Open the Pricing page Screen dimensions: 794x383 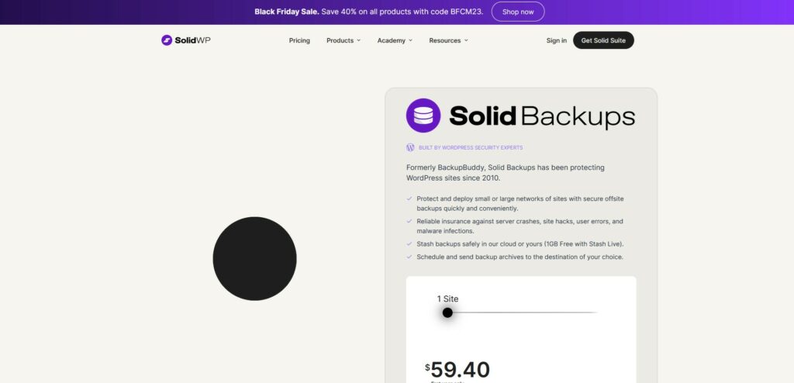click(x=299, y=40)
